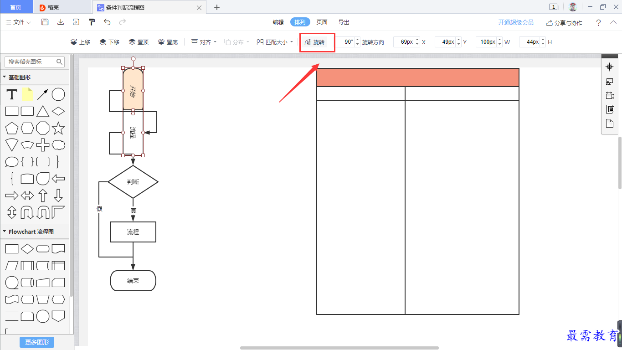Image resolution: width=622 pixels, height=350 pixels.
Task: Click the 置顶 bring to front button
Action: [139, 42]
